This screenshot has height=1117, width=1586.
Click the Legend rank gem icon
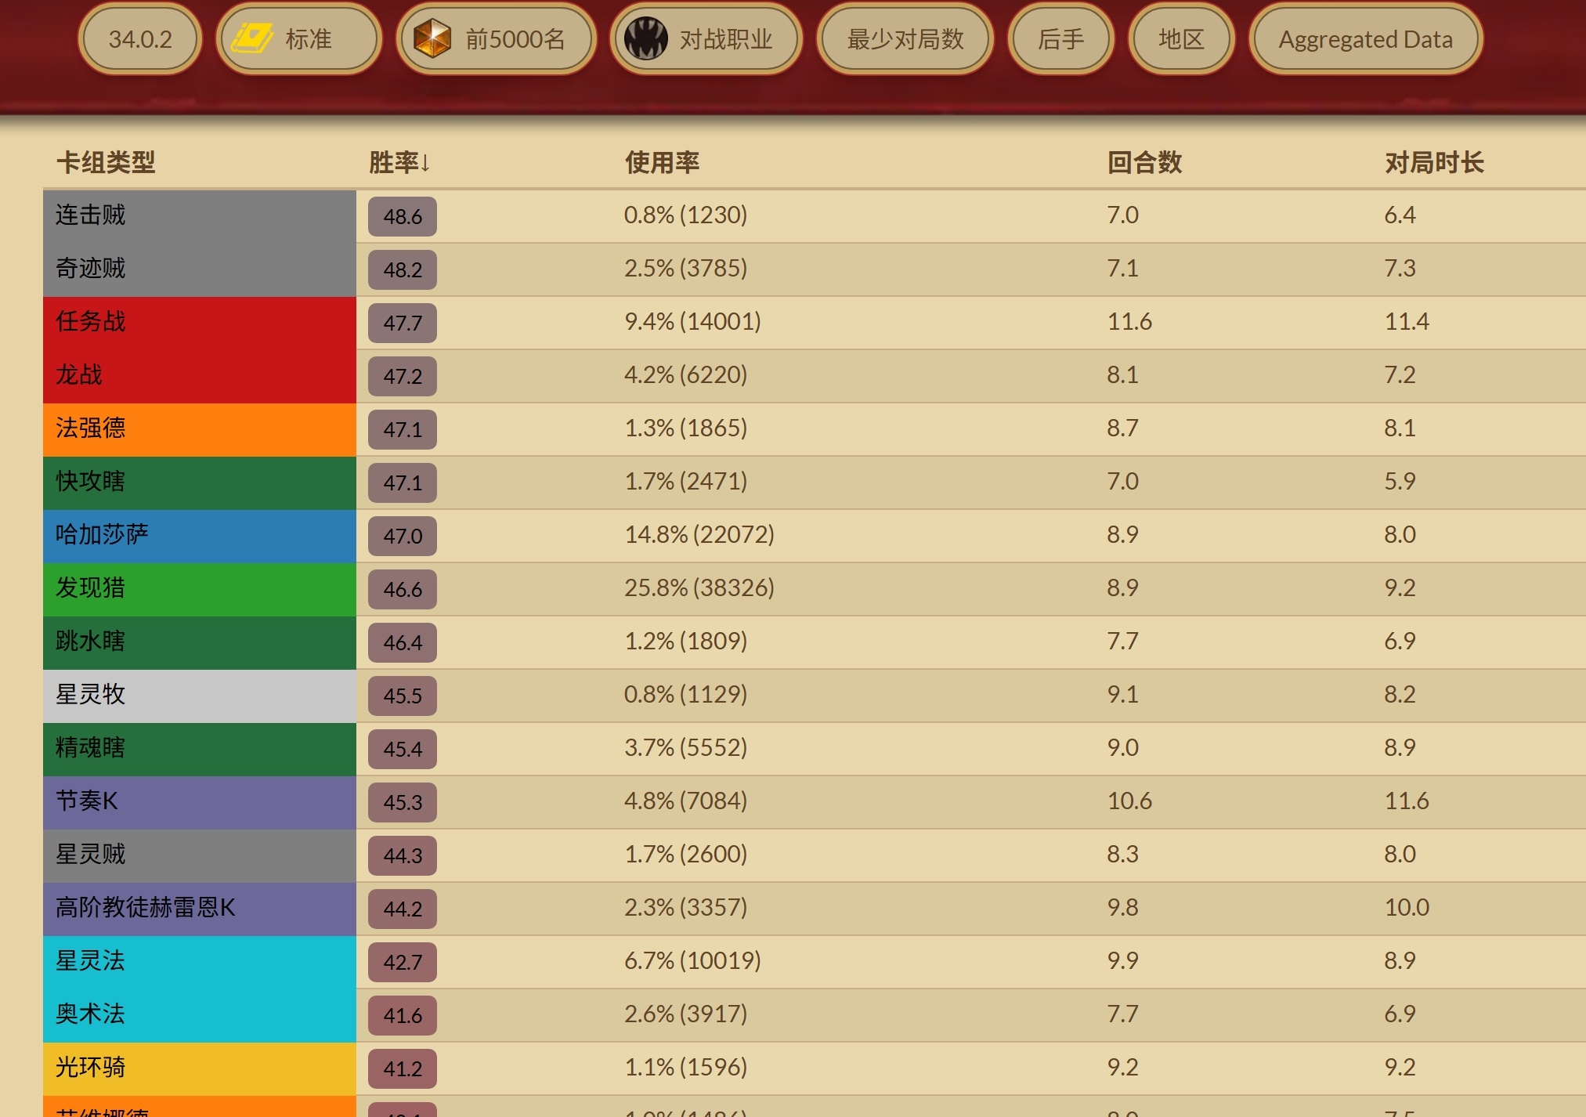[432, 39]
